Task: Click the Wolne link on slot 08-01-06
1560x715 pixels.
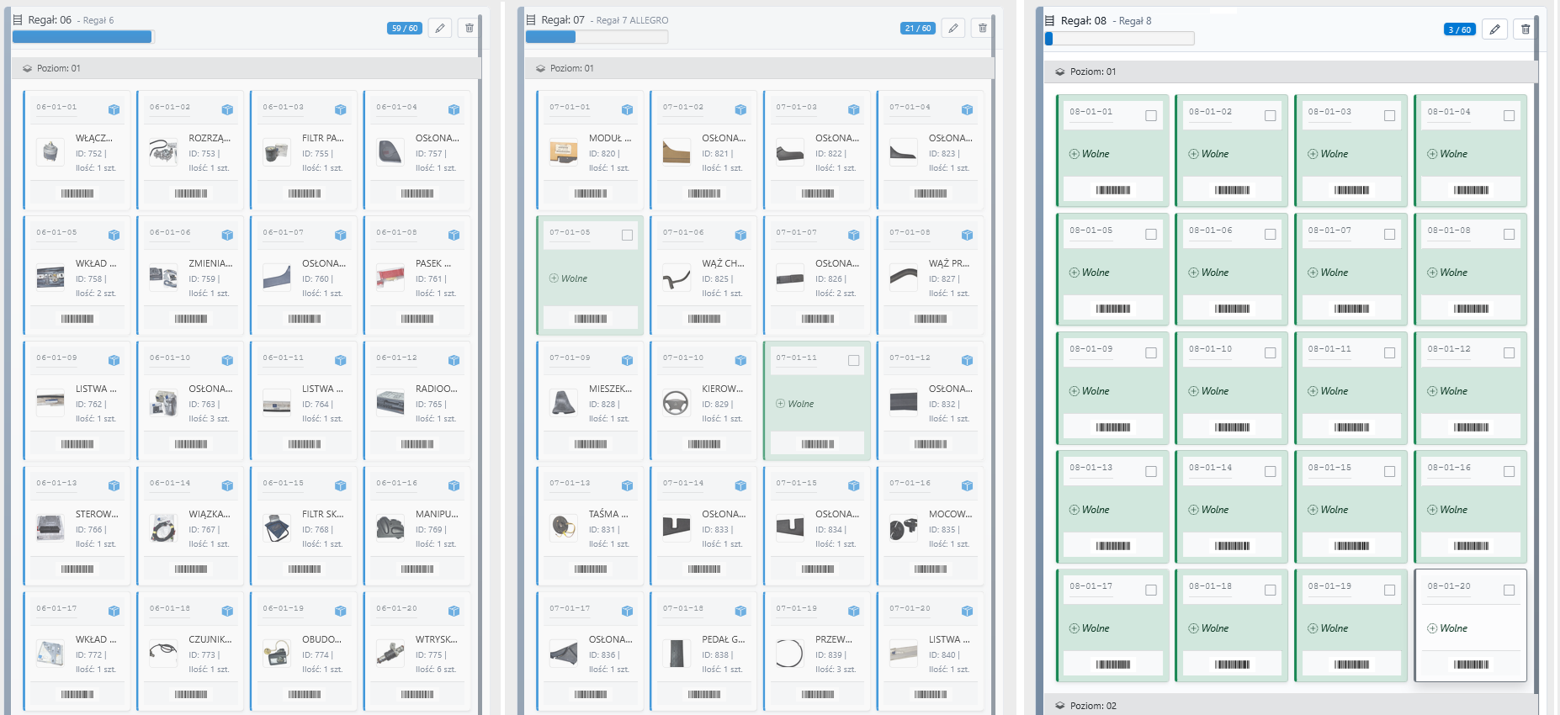Action: pos(1214,273)
